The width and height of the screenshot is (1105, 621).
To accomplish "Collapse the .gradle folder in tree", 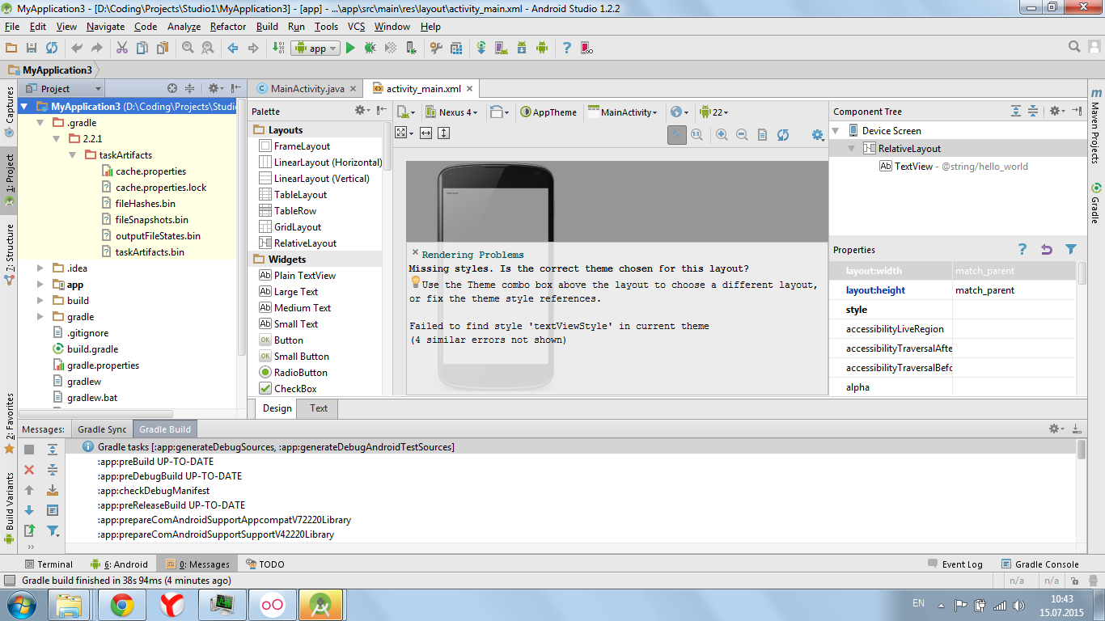I will pyautogui.click(x=41, y=123).
